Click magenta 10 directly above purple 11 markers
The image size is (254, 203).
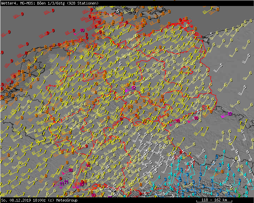pos(71,170)
